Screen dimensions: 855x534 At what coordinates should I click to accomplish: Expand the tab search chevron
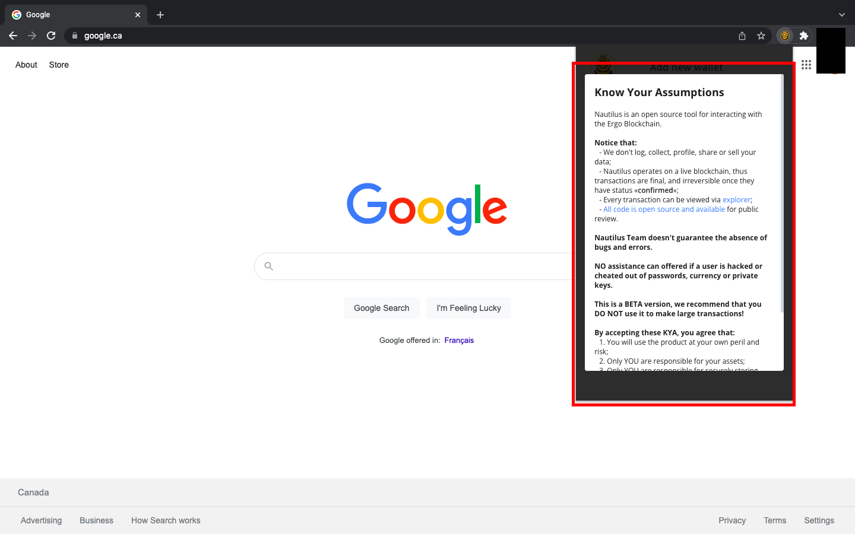[842, 15]
